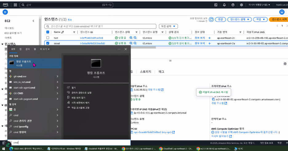Select 관리자 권한으로 실행 for Command Prompt
288x151 pixels.
pyautogui.click(x=79, y=93)
